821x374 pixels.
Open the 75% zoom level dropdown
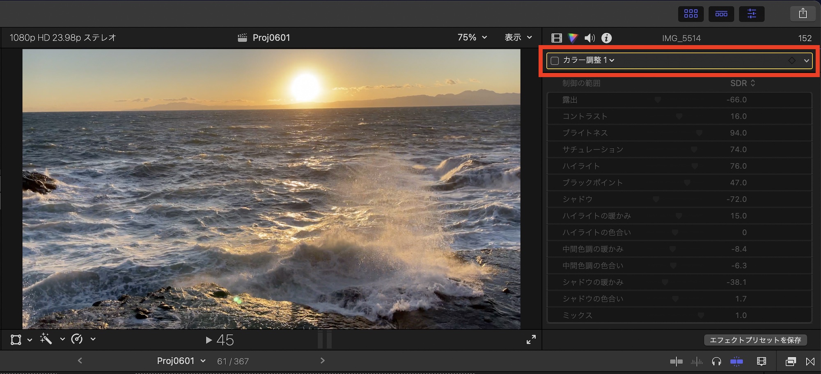click(x=472, y=37)
